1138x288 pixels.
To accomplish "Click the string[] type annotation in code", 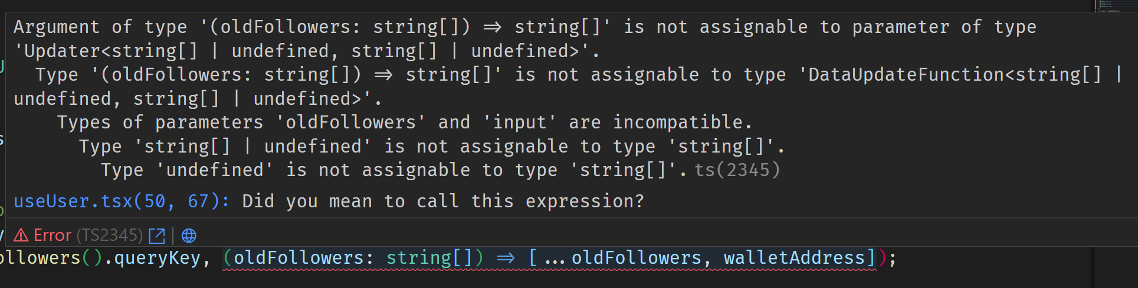I will click(419, 258).
